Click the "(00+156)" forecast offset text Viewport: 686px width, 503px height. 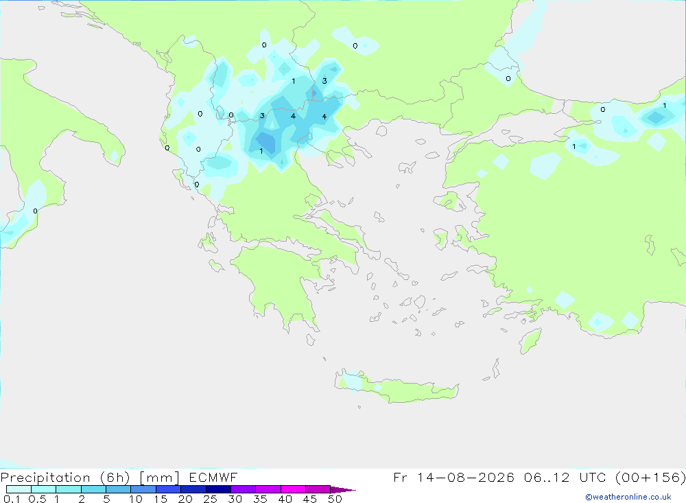click(650, 477)
